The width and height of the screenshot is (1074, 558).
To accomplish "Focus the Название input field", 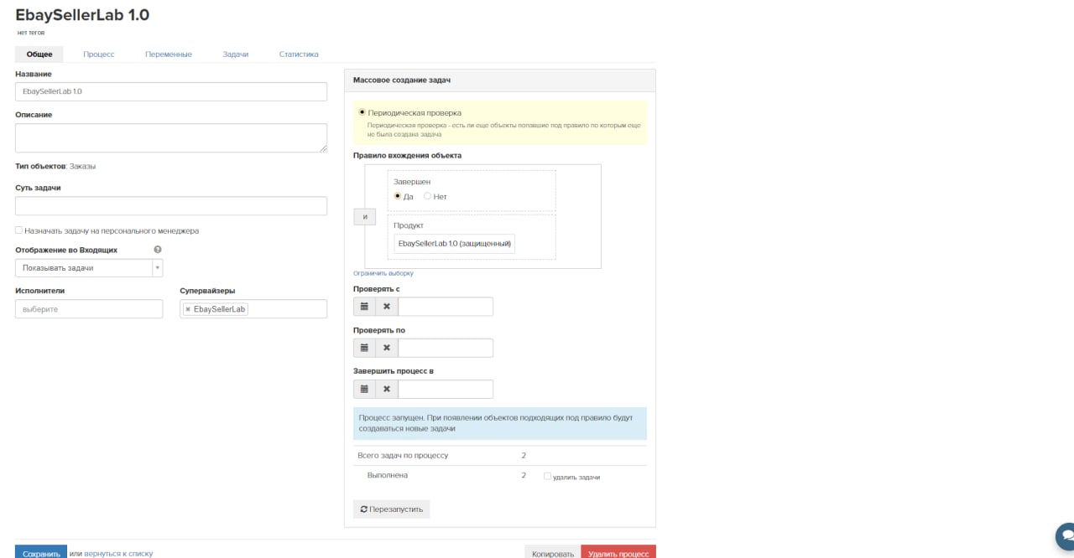I will tap(171, 91).
